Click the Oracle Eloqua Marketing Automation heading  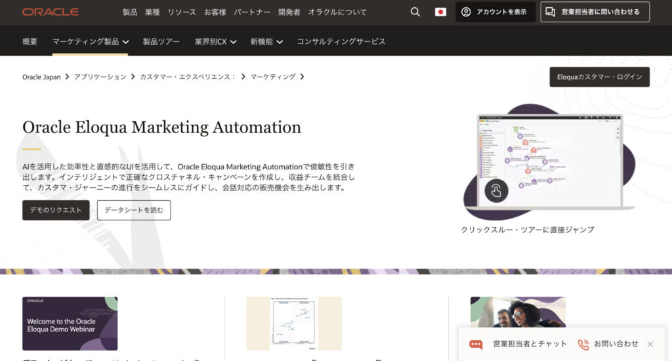[161, 127]
